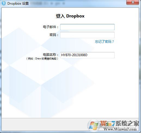The height and width of the screenshot is (133, 141).
Task: Click the 密码： label
Action: [x=54, y=35]
